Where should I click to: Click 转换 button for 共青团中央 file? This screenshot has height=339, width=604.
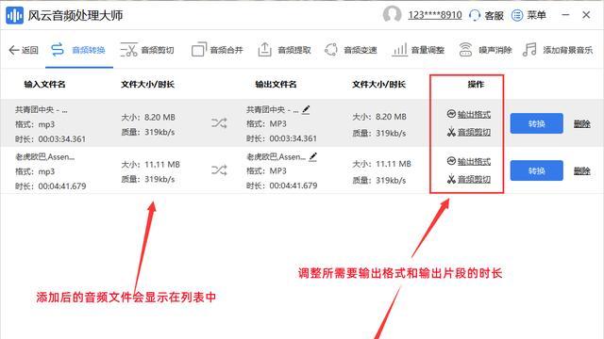[537, 123]
